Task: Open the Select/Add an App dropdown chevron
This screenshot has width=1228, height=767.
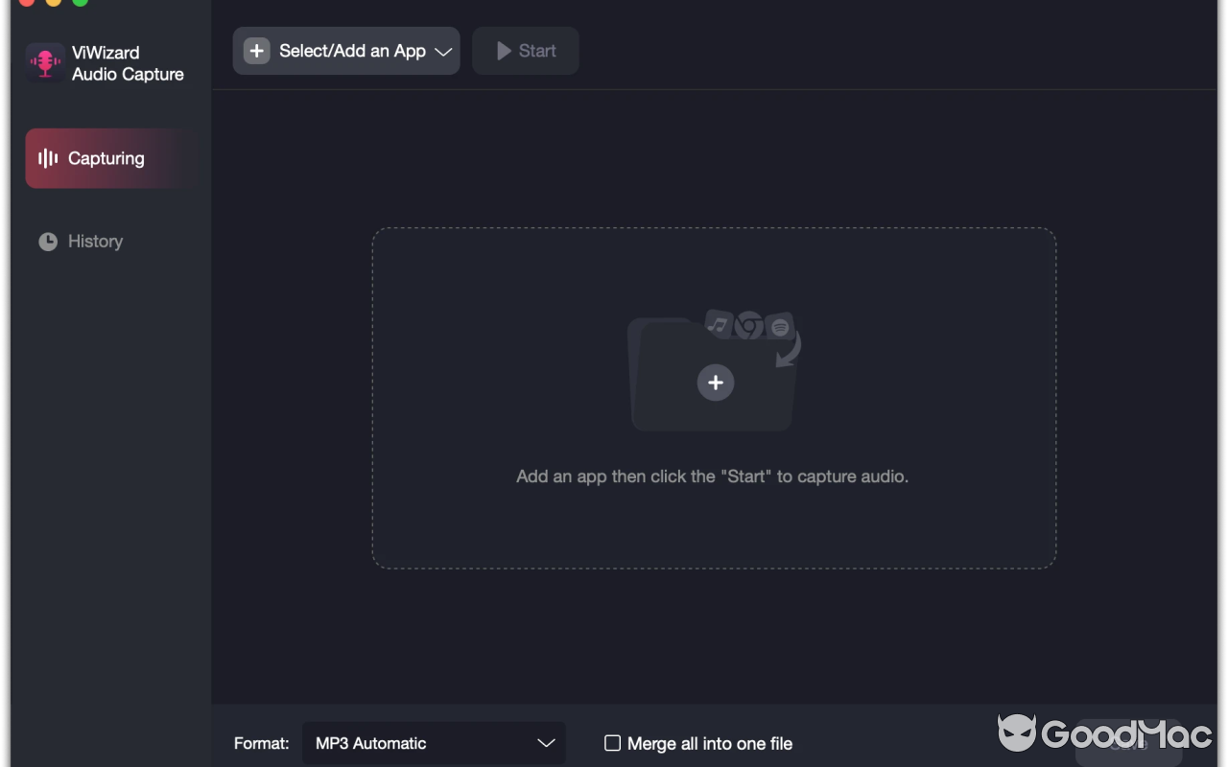Action: [x=443, y=51]
